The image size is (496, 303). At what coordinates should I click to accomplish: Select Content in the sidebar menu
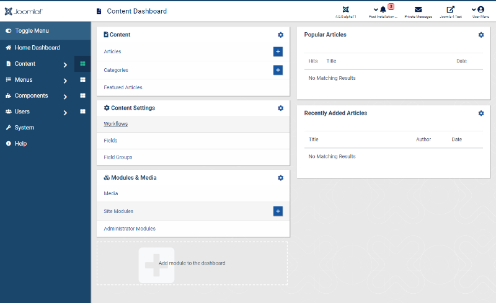click(25, 64)
